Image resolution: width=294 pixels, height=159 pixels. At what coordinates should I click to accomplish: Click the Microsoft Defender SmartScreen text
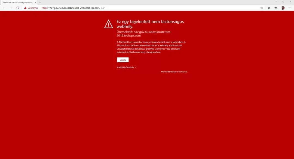174,72
